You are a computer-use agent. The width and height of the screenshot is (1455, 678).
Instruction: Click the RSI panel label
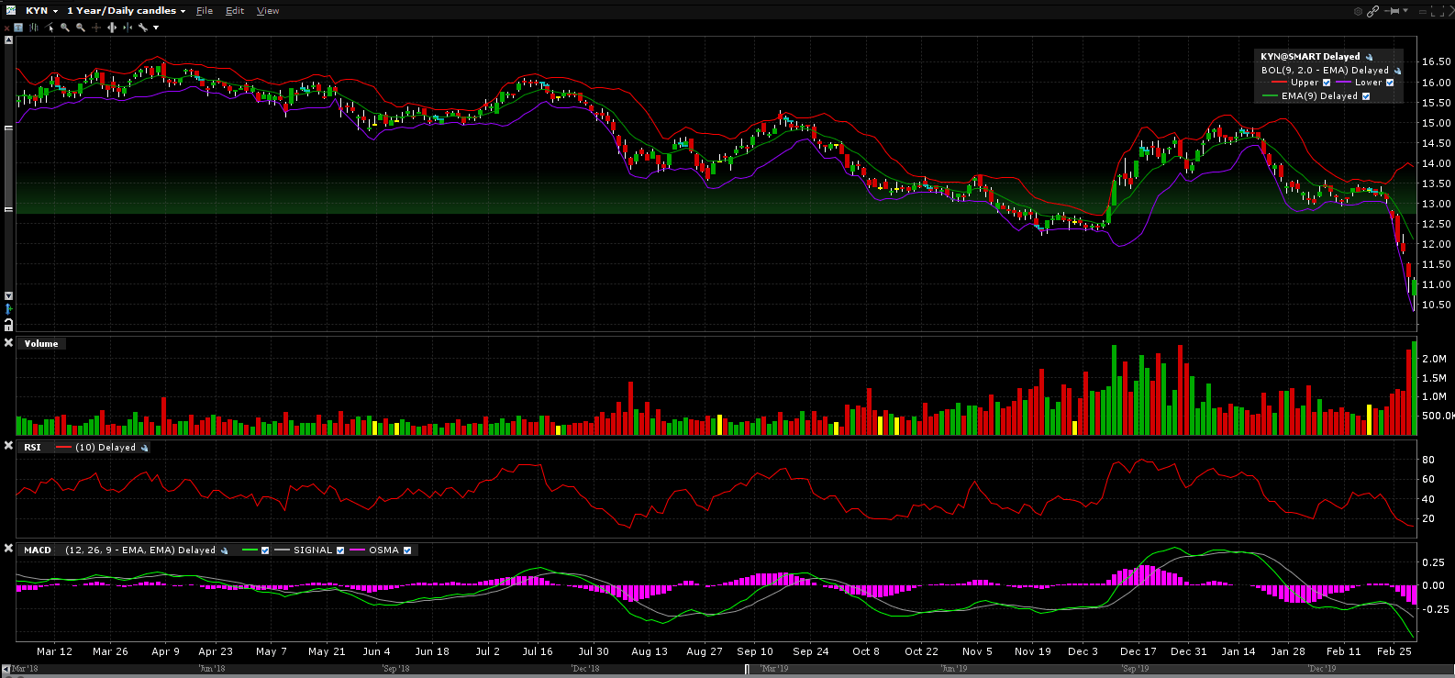pos(33,448)
